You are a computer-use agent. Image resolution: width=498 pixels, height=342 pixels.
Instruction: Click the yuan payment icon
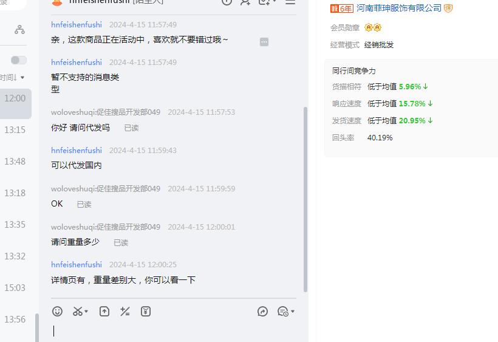pyautogui.click(x=146, y=312)
